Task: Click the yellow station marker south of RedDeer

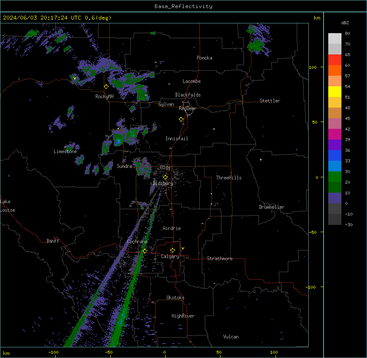Action: coord(181,119)
